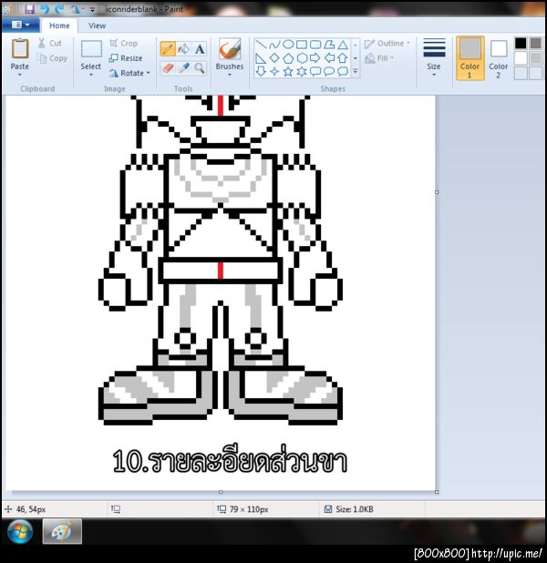This screenshot has width=547, height=563.
Task: Choose the Pentagon shape
Action: coord(288,58)
